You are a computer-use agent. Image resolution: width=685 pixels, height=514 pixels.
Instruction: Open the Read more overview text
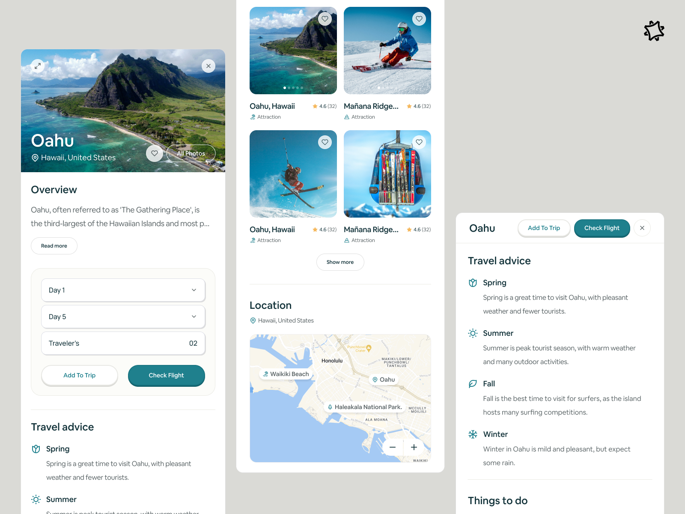(x=54, y=245)
